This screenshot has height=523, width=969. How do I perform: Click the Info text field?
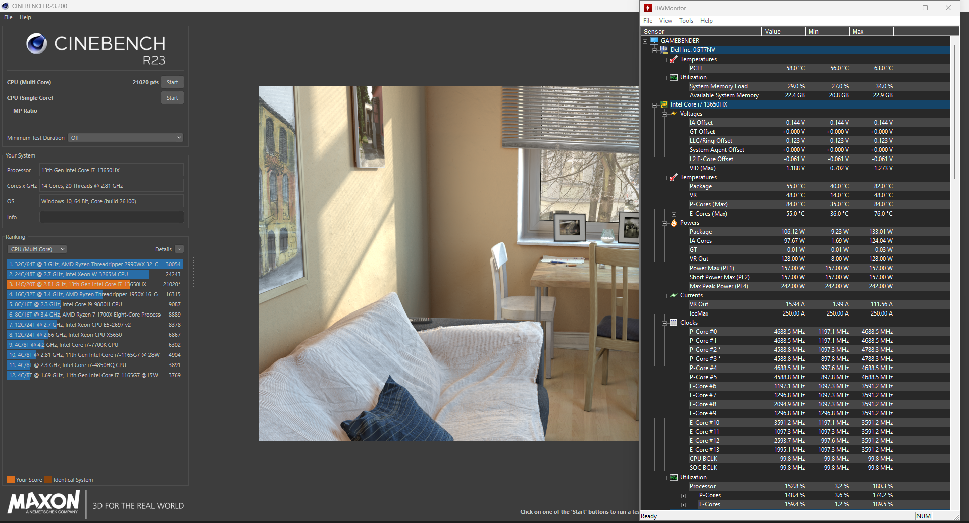[112, 217]
